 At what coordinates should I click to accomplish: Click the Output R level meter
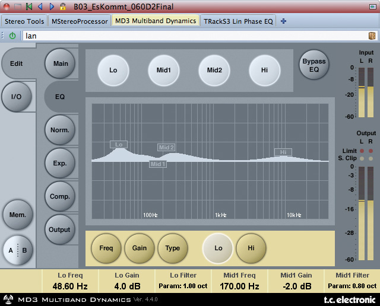click(370, 213)
